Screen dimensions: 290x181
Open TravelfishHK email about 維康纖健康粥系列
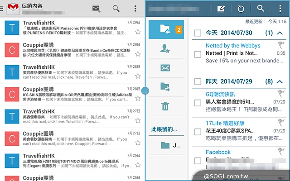click(x=72, y=28)
